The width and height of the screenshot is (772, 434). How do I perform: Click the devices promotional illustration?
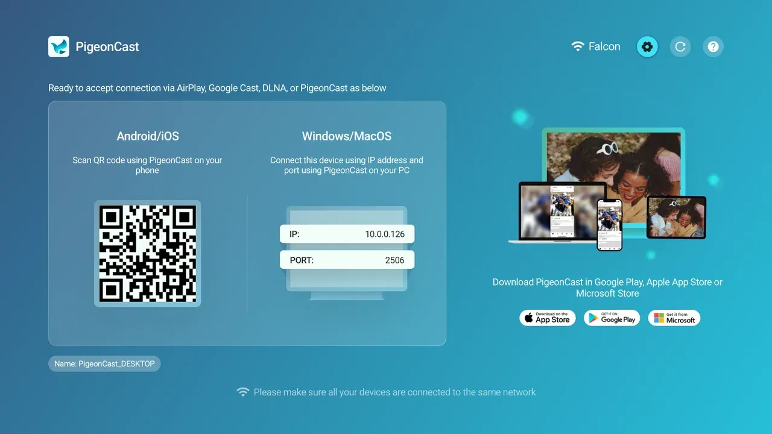(607, 189)
